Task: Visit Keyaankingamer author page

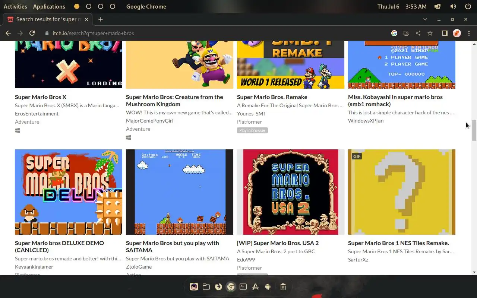Action: point(34,267)
